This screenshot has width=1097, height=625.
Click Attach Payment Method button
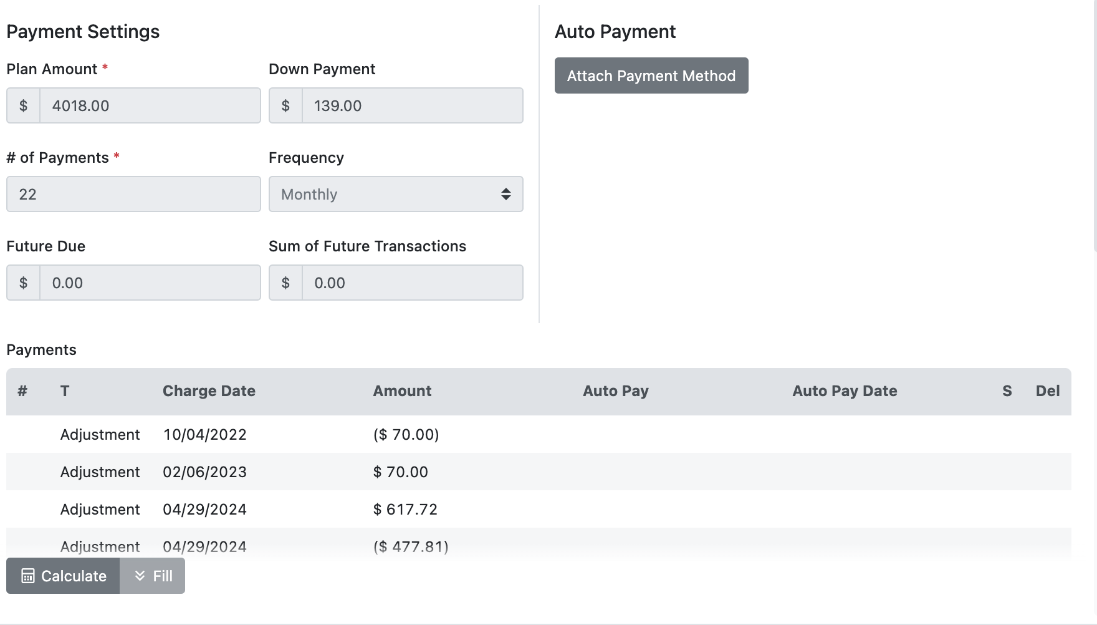[651, 75]
